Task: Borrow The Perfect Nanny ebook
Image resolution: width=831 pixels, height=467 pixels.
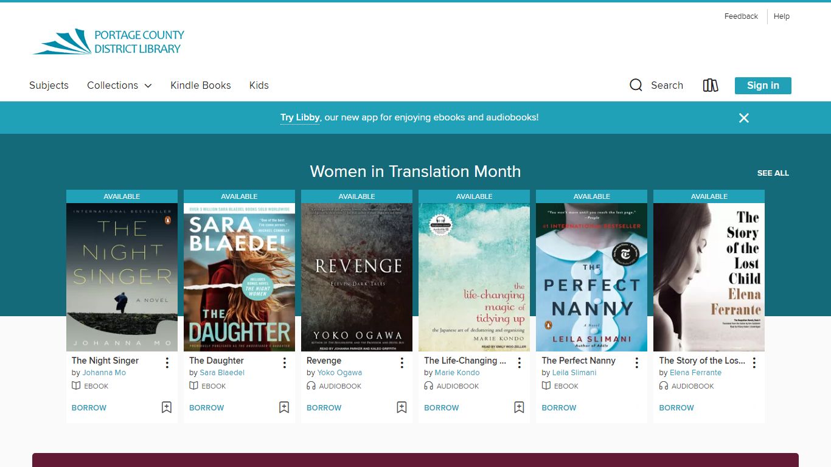Action: tap(558, 408)
